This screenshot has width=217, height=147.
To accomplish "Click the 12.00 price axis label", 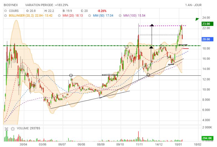I will 206,79.
